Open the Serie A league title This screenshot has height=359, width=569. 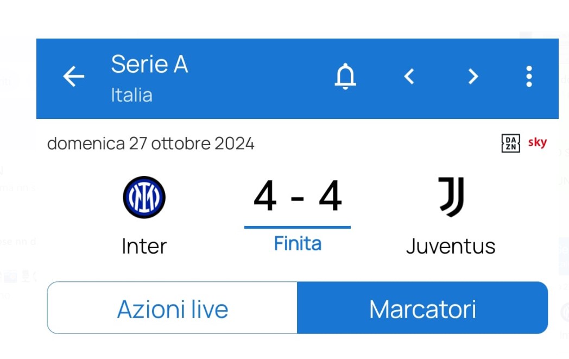(x=149, y=64)
